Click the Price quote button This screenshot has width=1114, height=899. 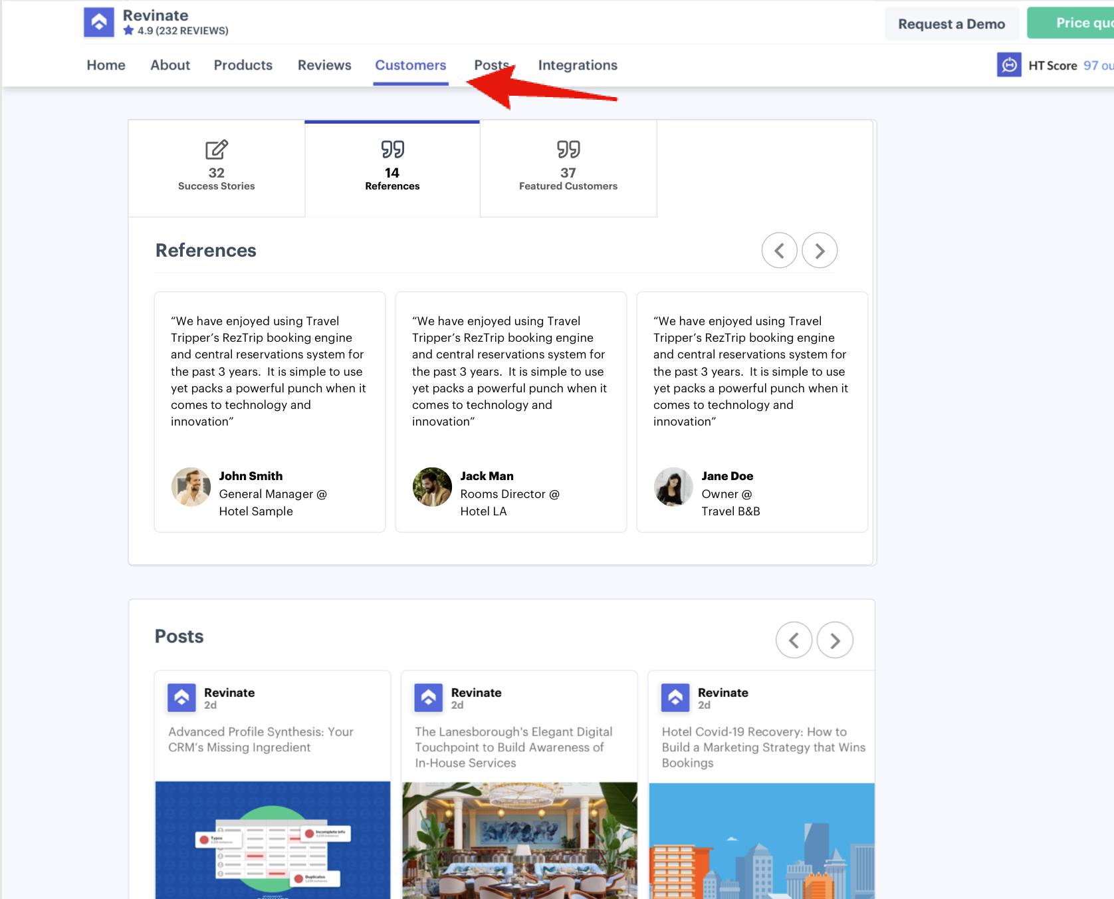pyautogui.click(x=1071, y=23)
